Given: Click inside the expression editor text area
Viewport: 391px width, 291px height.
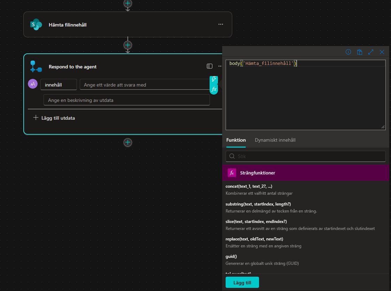Looking at the screenshot, I should pos(305,95).
